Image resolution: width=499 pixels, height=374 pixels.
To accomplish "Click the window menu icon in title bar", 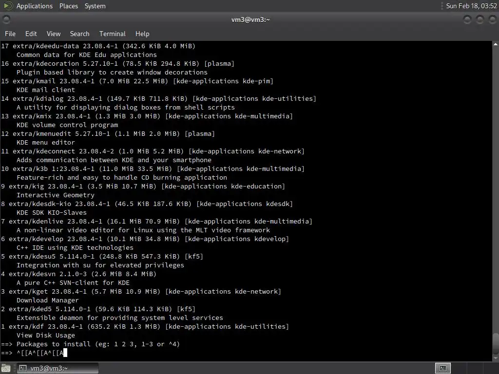I will click(6, 19).
